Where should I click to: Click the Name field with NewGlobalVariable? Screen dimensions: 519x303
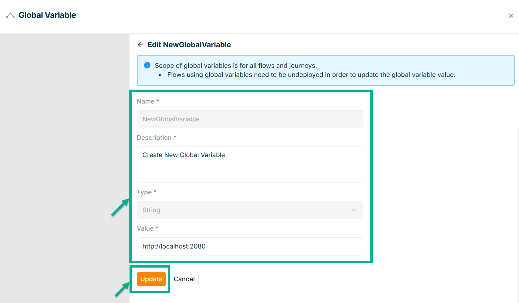250,119
